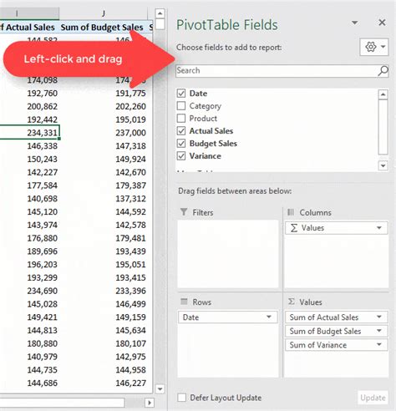Click field list scroll down arrow

[x=383, y=166]
